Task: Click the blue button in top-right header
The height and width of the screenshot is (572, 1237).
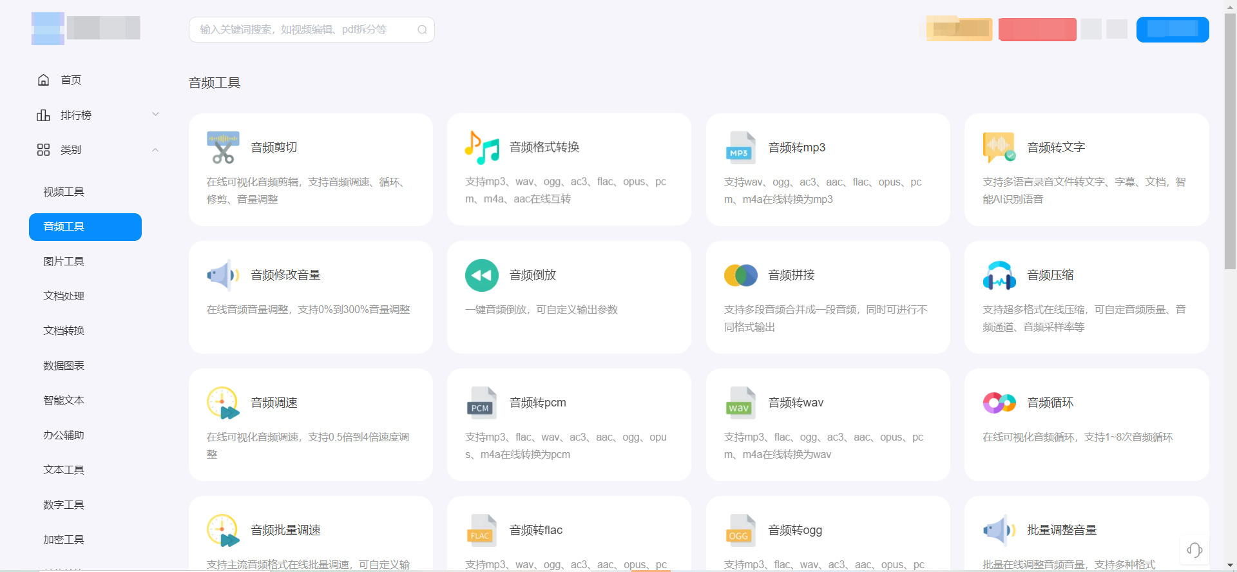Action: point(1173,30)
